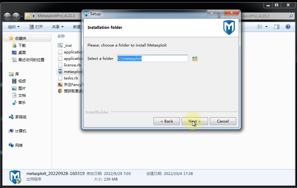Select the 关注Fancy image file
Image resolution: width=297 pixels, height=188 pixels.
click(x=69, y=84)
